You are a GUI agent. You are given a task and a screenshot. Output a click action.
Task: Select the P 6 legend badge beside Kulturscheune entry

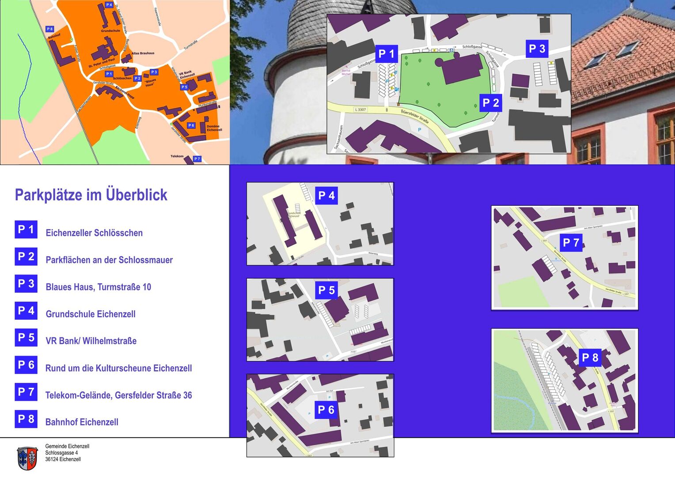tap(26, 365)
